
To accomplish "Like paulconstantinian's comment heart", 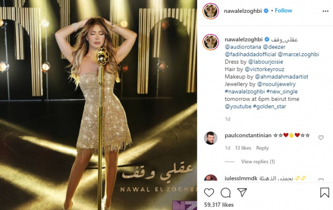I will (x=321, y=138).
